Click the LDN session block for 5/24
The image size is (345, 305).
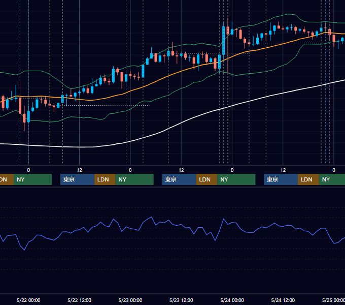(308, 179)
